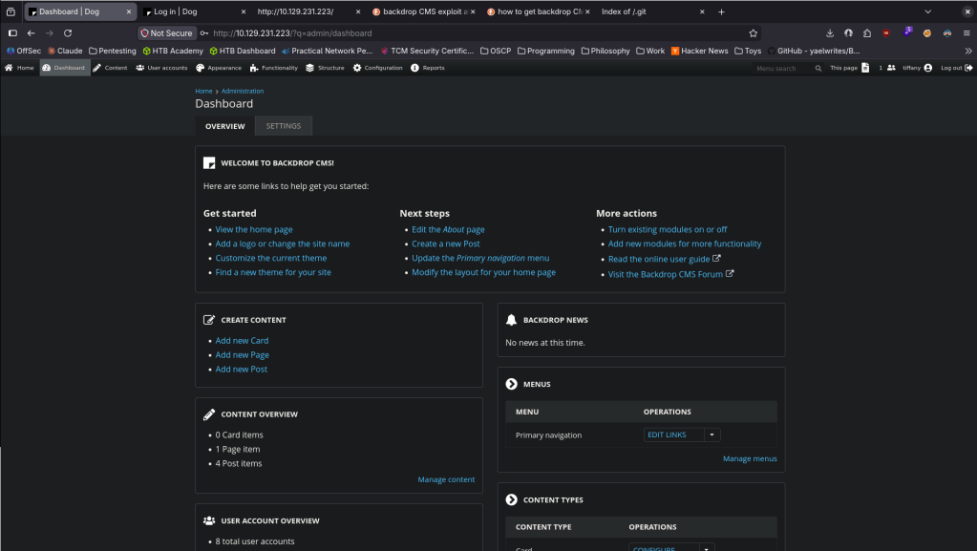Expand the Edit Links dropdown arrow
Viewport: 977px width, 551px height.
click(712, 435)
